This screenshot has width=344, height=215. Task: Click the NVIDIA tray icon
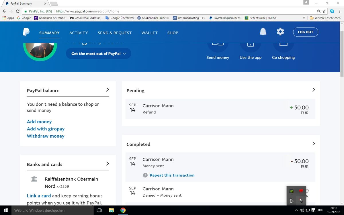click(292, 191)
